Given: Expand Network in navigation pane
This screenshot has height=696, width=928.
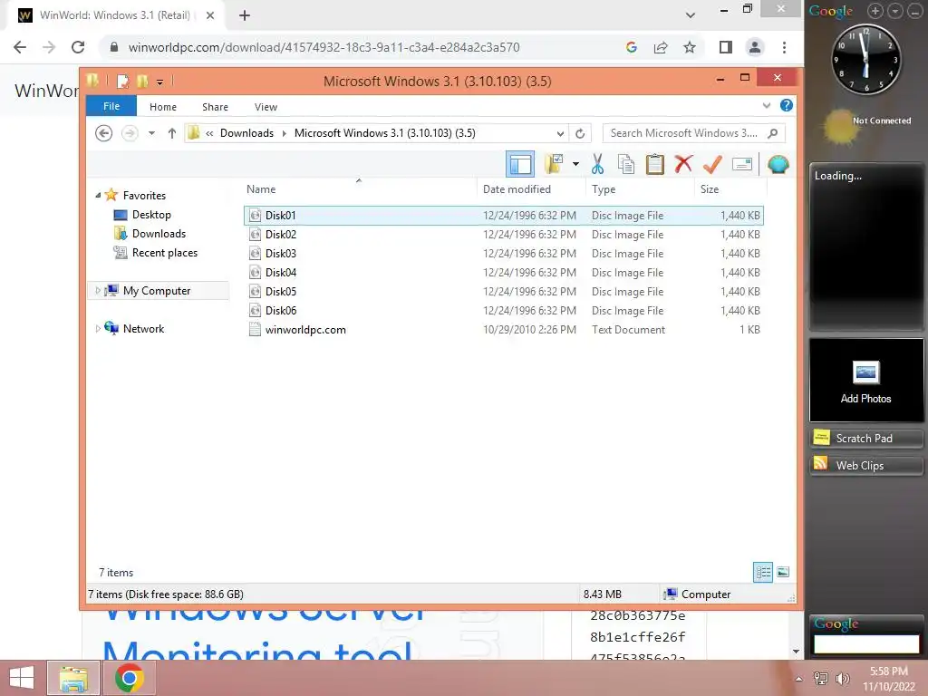Looking at the screenshot, I should click(x=98, y=328).
